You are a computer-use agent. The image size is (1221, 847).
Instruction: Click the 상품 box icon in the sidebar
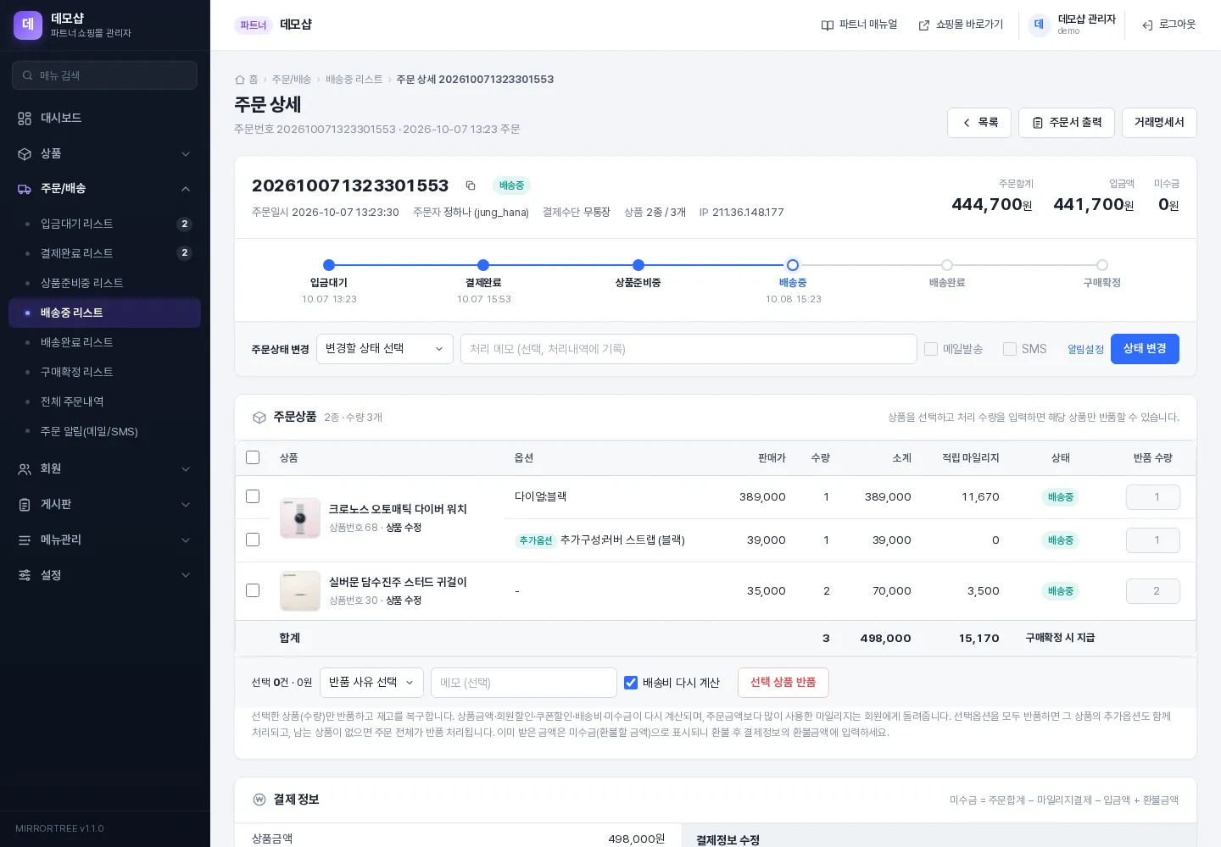[x=25, y=154]
